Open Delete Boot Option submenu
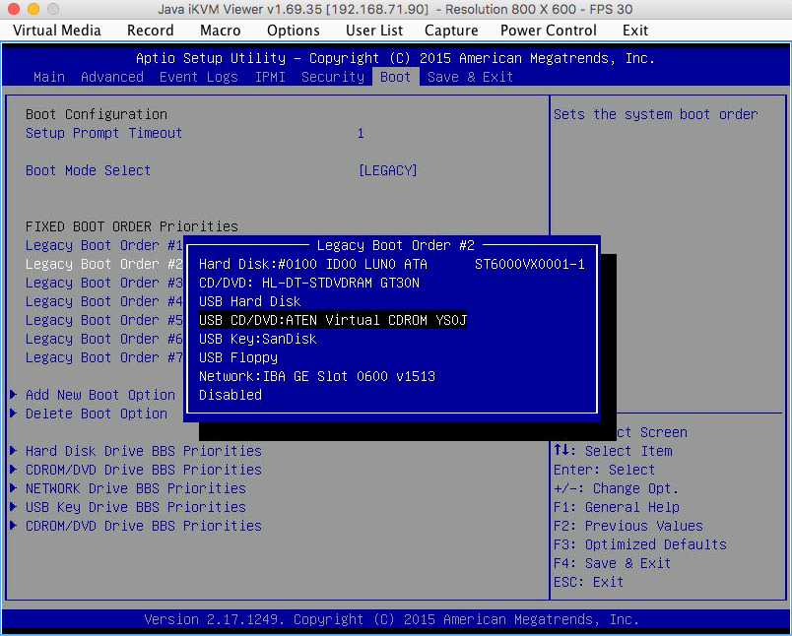The width and height of the screenshot is (792, 636). pyautogui.click(x=96, y=413)
